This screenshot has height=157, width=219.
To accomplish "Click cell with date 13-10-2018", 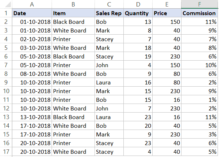I will (32, 117).
